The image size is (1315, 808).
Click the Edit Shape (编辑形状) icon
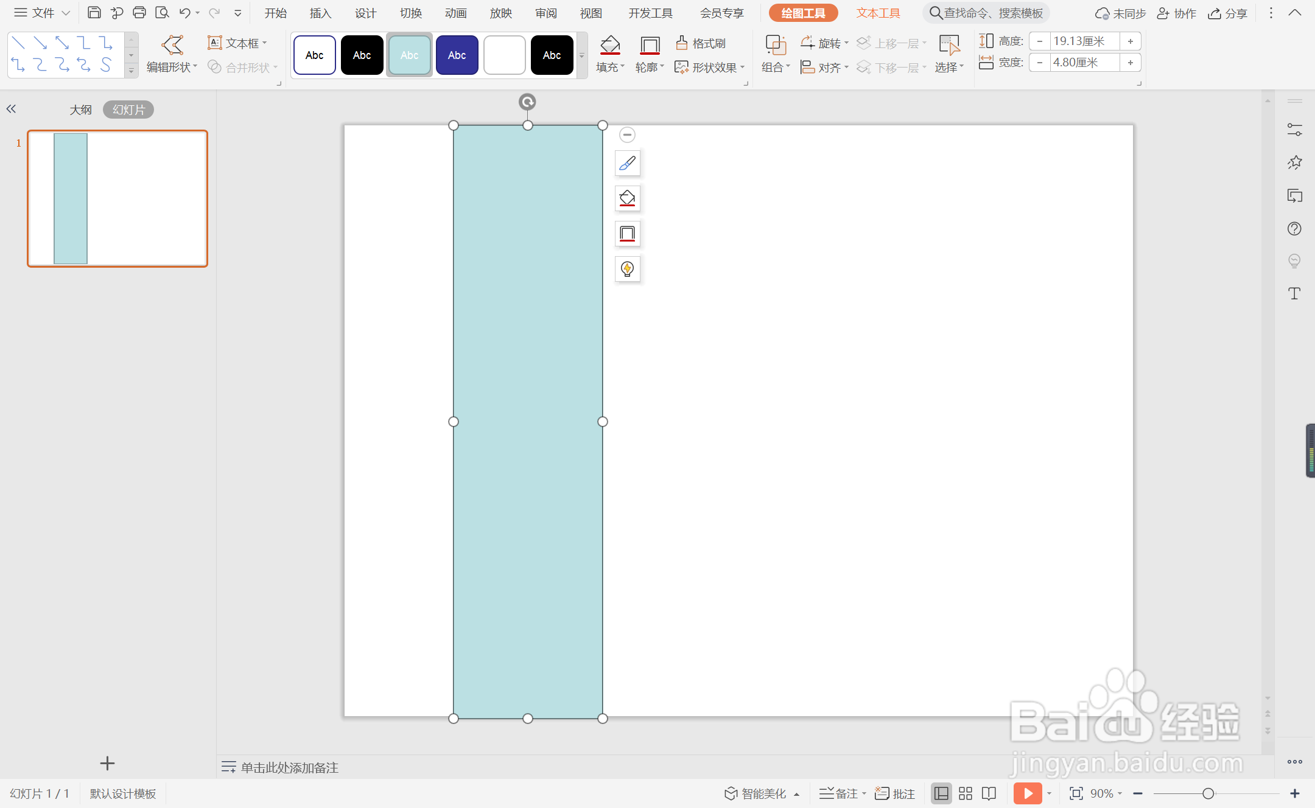click(x=172, y=45)
